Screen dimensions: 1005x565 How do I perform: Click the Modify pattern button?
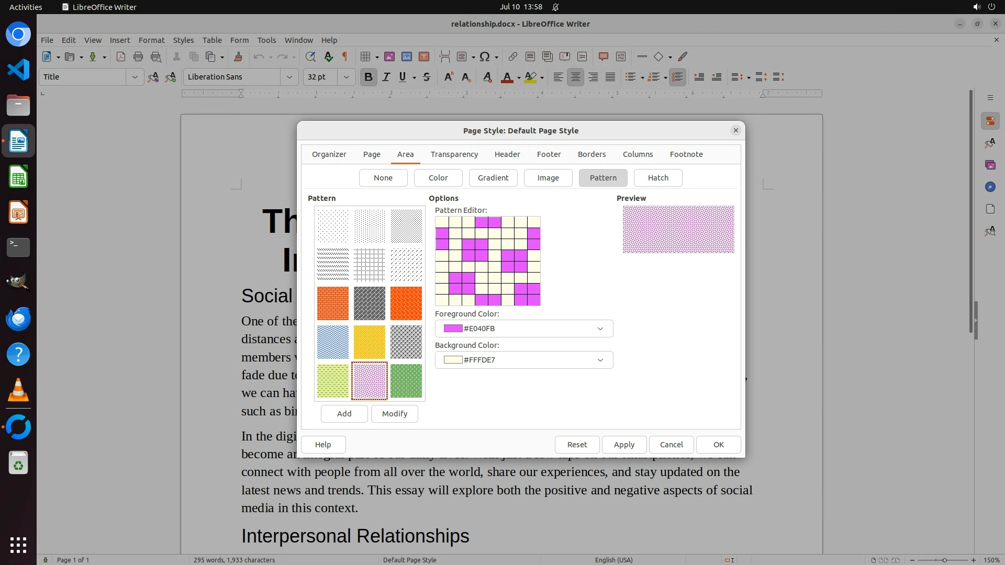(394, 414)
